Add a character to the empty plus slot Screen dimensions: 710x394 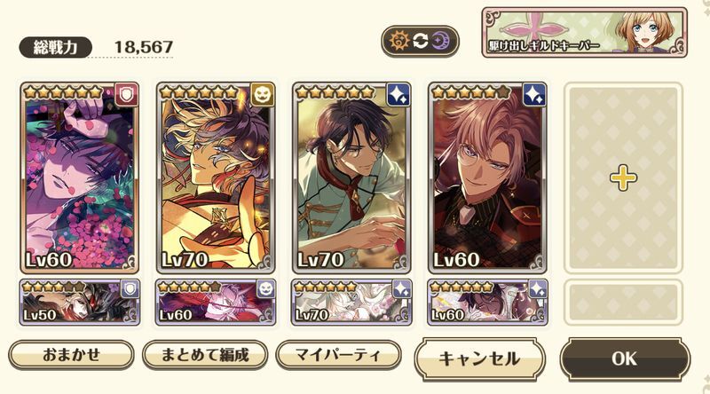[x=623, y=178]
